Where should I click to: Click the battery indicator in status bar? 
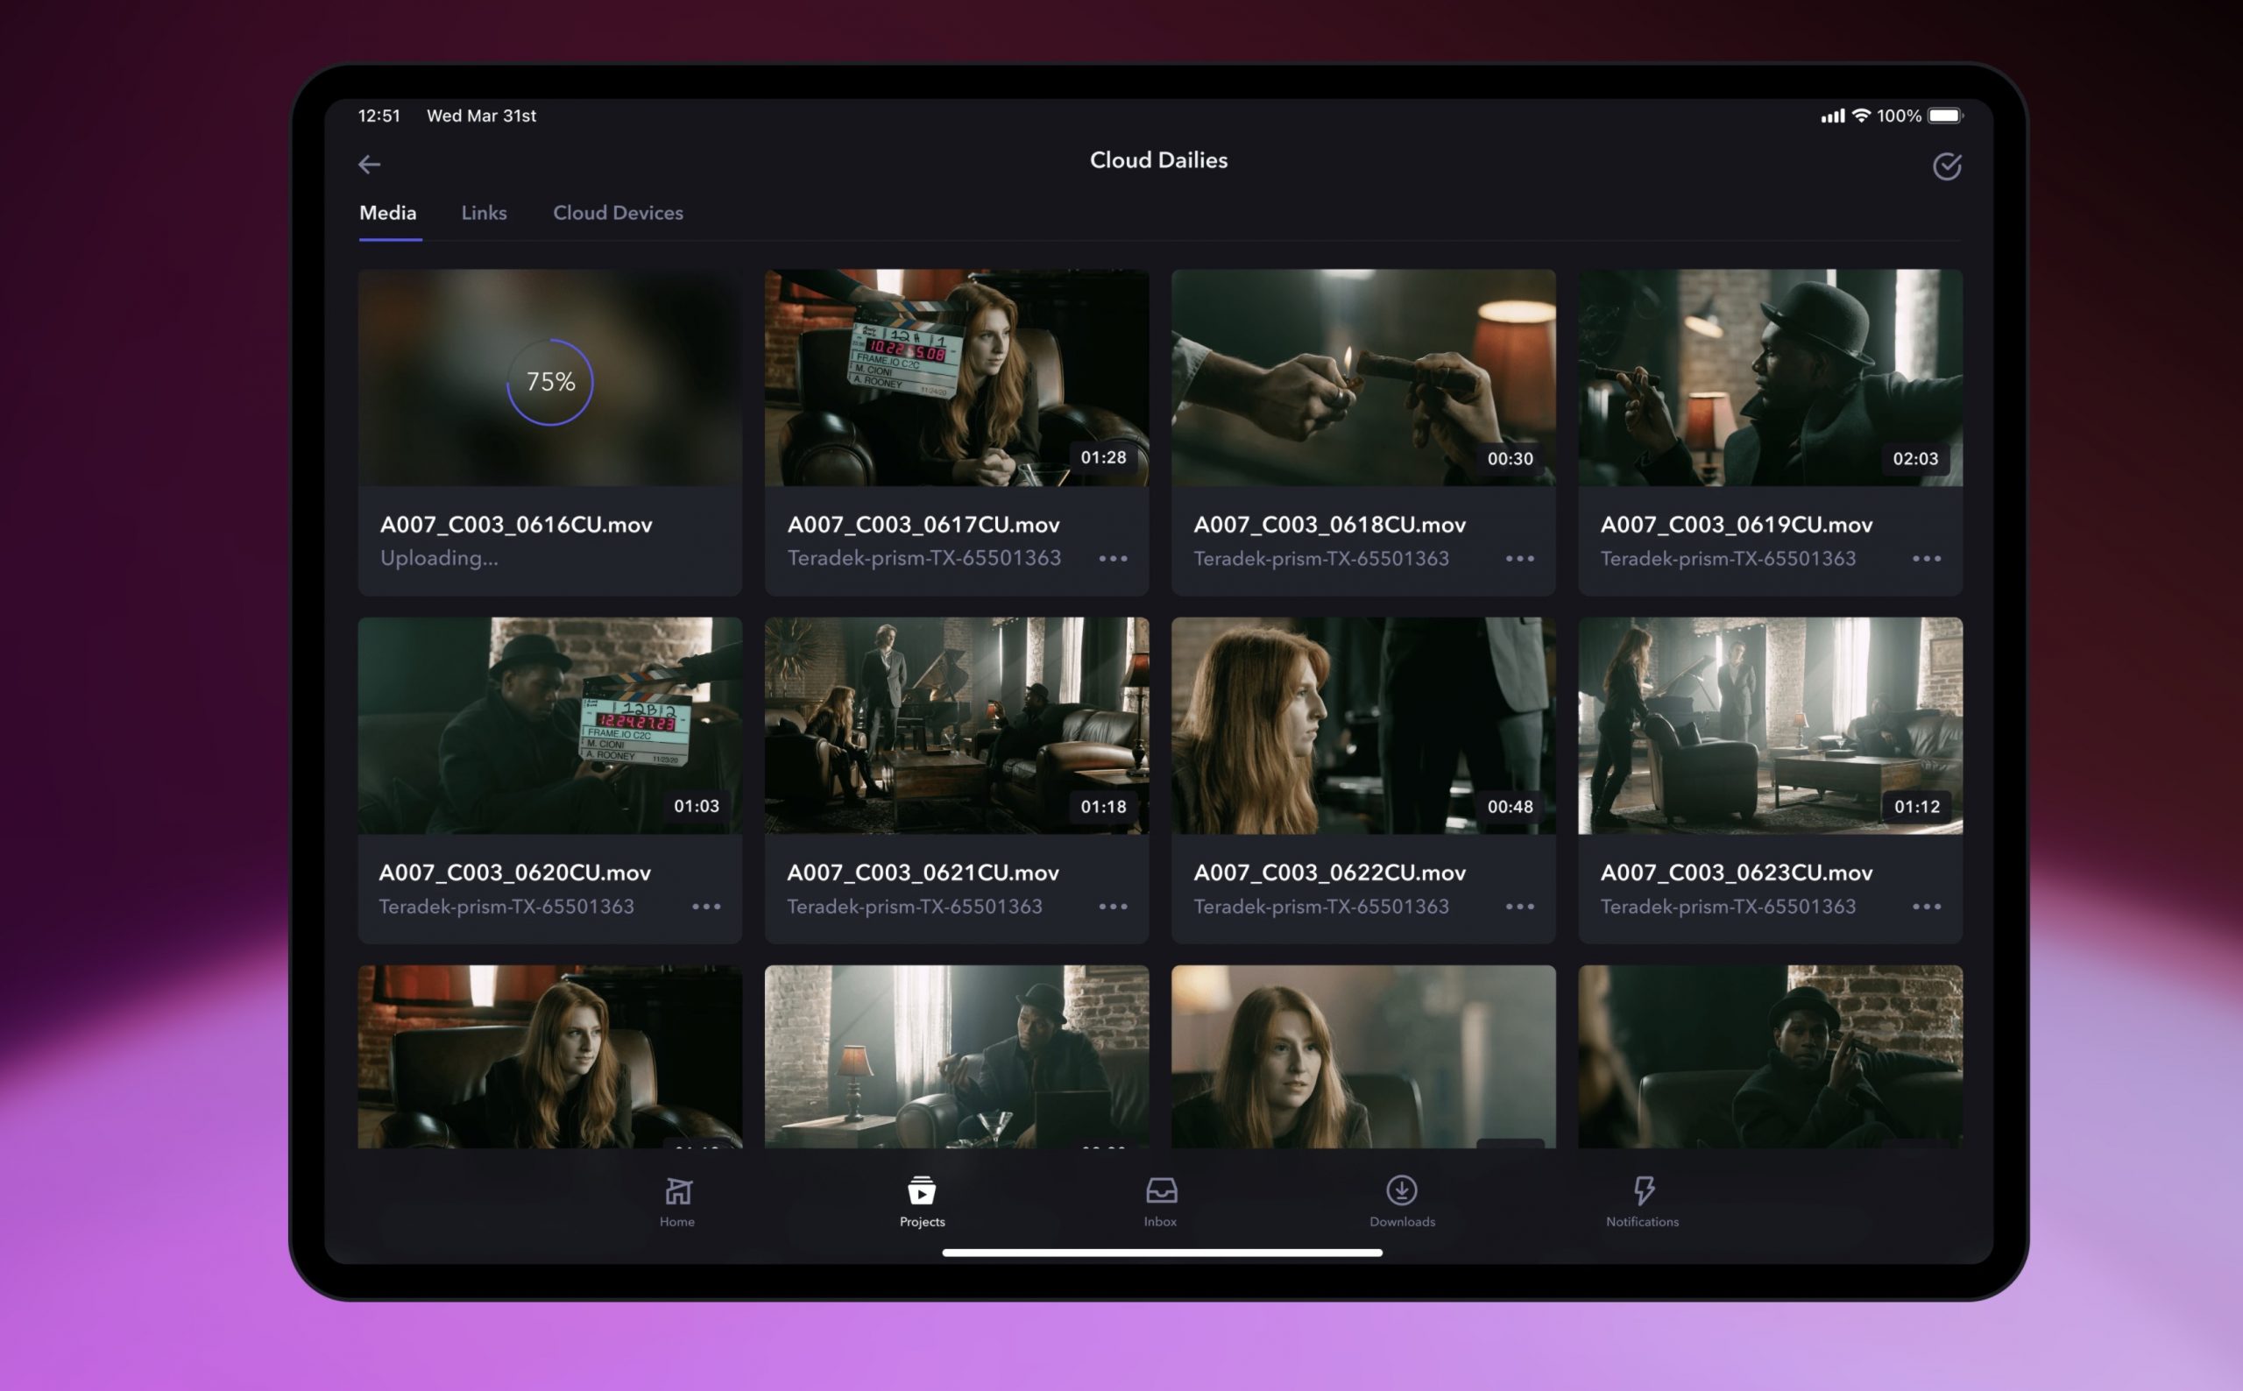1945,116
